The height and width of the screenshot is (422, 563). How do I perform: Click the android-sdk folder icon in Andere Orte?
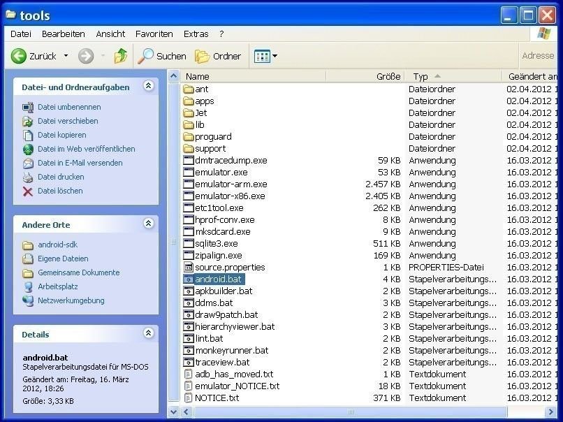(28, 245)
